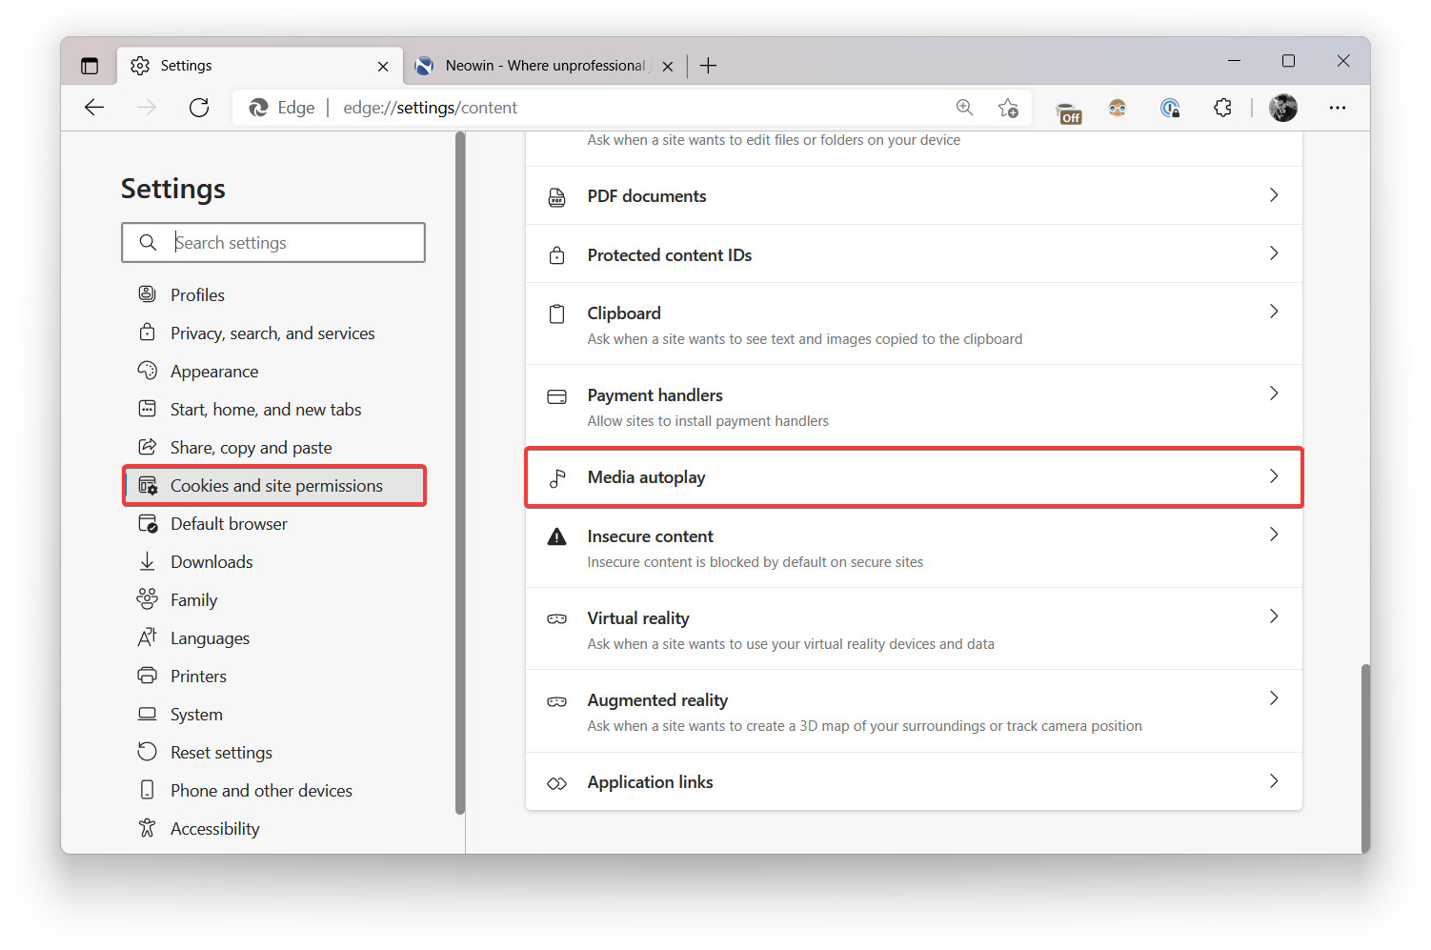The image size is (1431, 950).
Task: Select Default browser from the sidebar
Action: pyautogui.click(x=229, y=523)
